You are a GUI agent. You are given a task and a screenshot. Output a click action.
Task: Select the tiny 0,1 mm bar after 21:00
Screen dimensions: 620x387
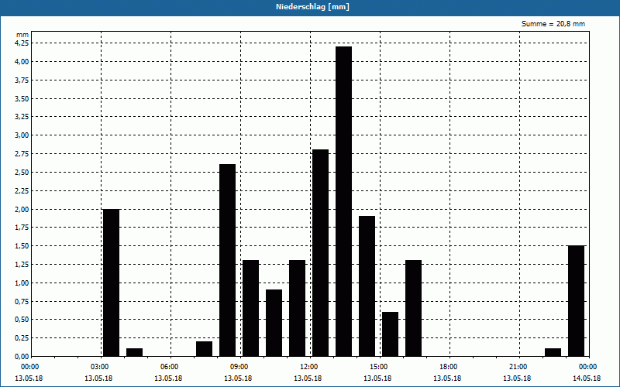[553, 353]
